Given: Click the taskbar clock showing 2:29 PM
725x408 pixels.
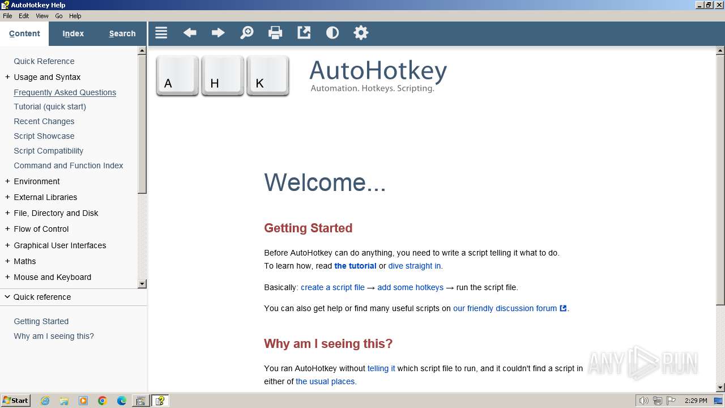Looking at the screenshot, I should coord(696,401).
